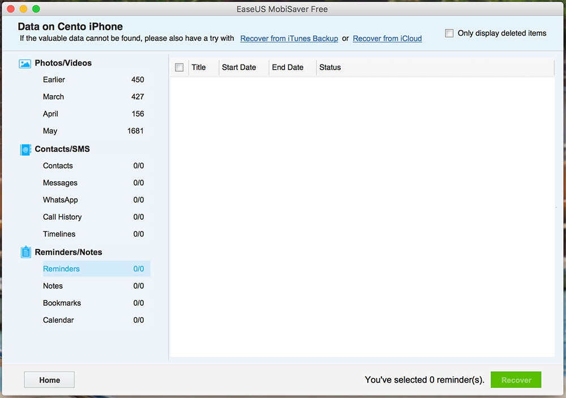Click the 0/0 count beside Calendar
This screenshot has width=566, height=398.
pyautogui.click(x=139, y=320)
